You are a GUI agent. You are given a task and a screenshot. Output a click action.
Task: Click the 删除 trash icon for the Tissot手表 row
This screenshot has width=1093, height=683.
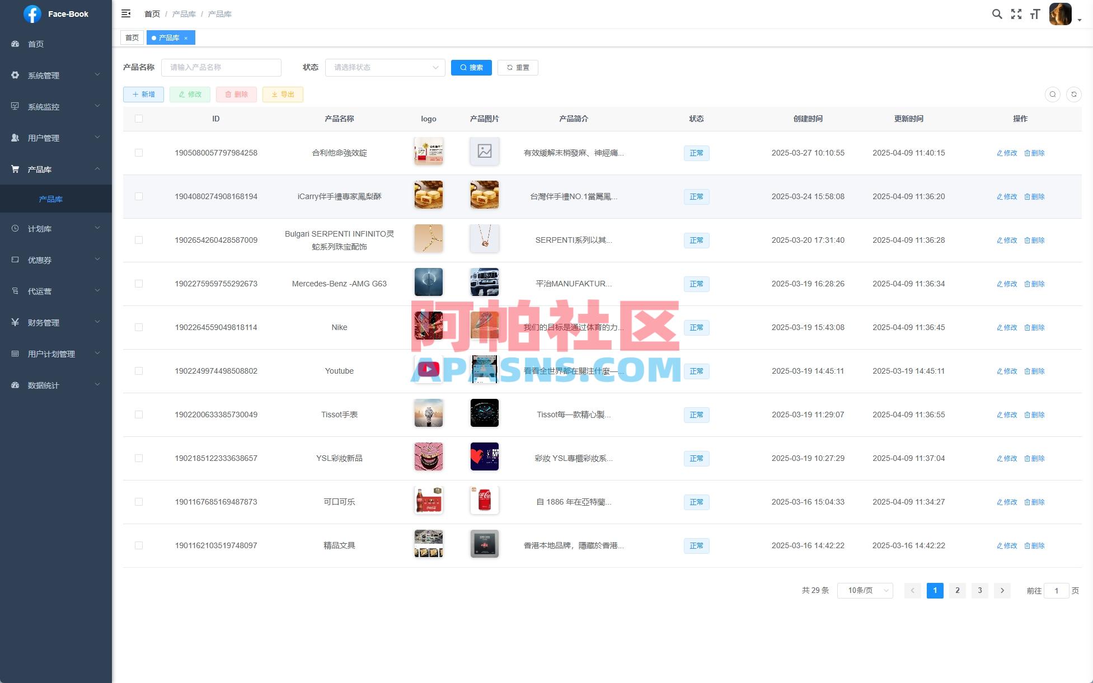click(1034, 414)
